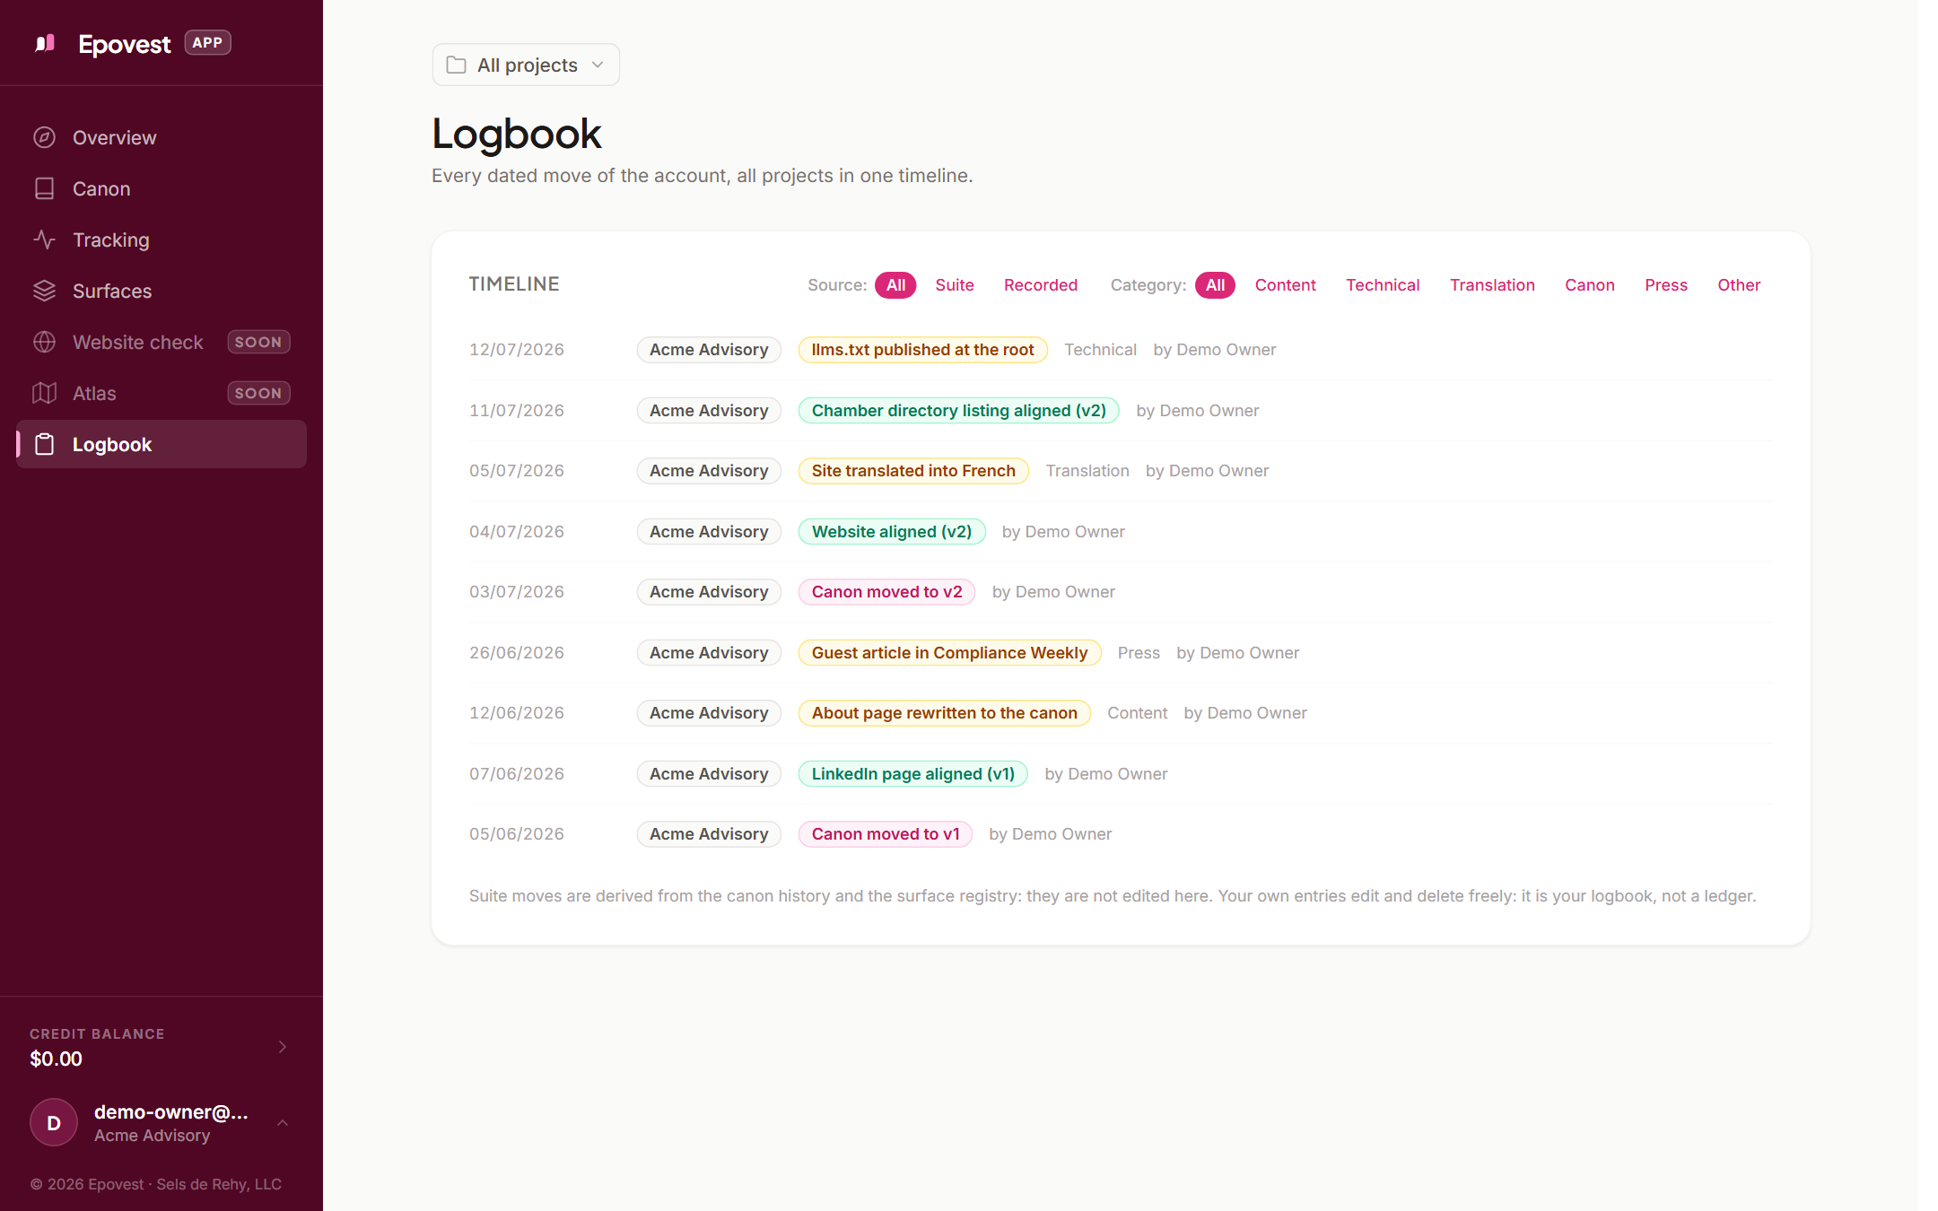This screenshot has width=1938, height=1211.
Task: Open 'Canon moved to v2' entry
Action: coord(886,592)
